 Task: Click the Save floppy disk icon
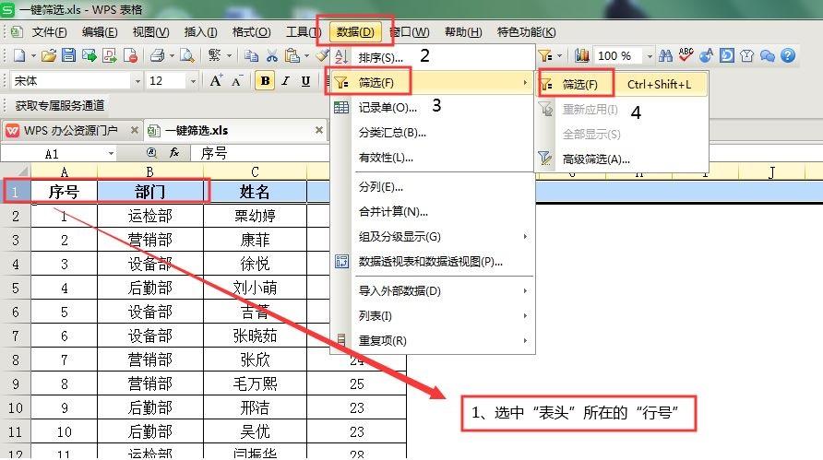(69, 55)
